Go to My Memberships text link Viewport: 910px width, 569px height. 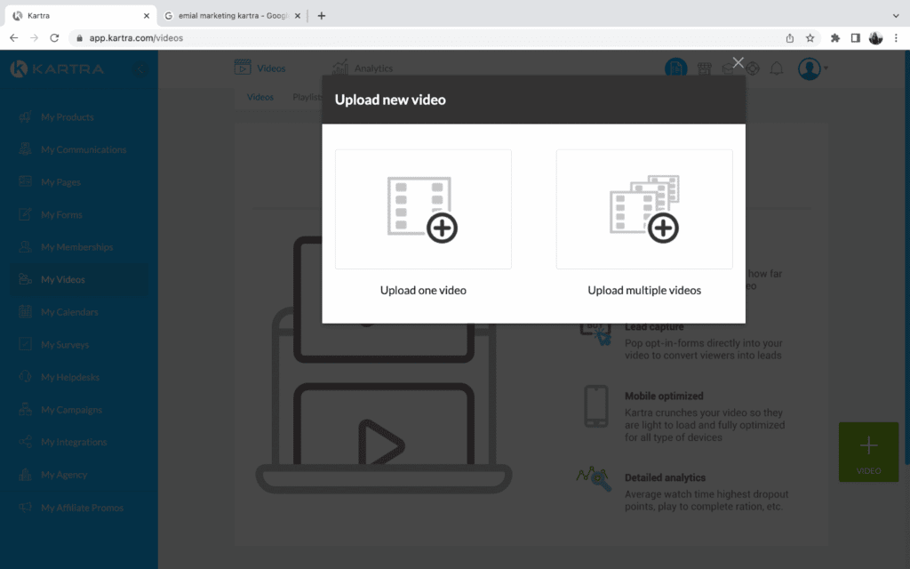click(77, 247)
